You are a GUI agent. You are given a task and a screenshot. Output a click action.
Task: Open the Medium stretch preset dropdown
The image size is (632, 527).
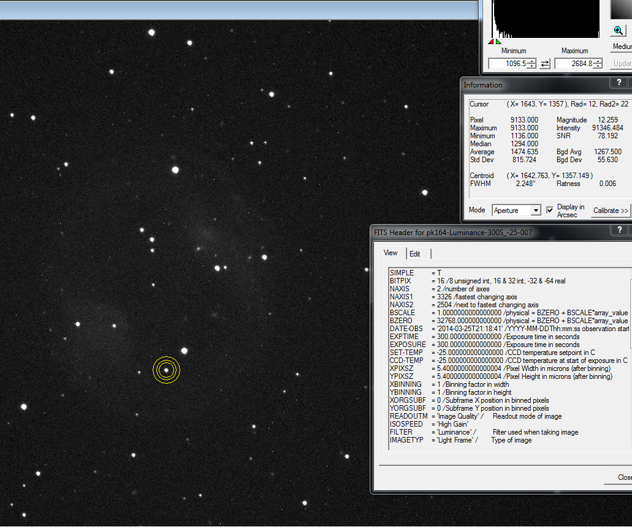pos(622,47)
